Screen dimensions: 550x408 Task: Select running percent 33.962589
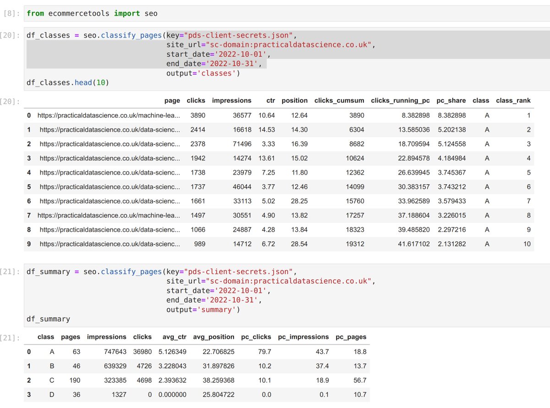click(414, 201)
